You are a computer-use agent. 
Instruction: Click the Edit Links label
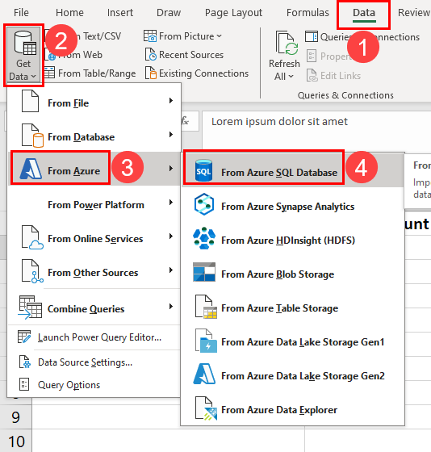pyautogui.click(x=341, y=76)
